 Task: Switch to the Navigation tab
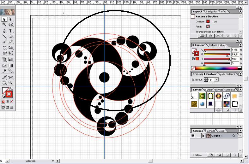click(211, 11)
